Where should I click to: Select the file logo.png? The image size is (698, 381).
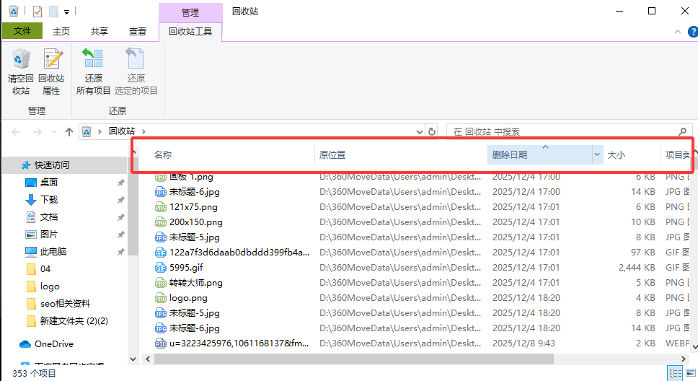pyautogui.click(x=188, y=298)
